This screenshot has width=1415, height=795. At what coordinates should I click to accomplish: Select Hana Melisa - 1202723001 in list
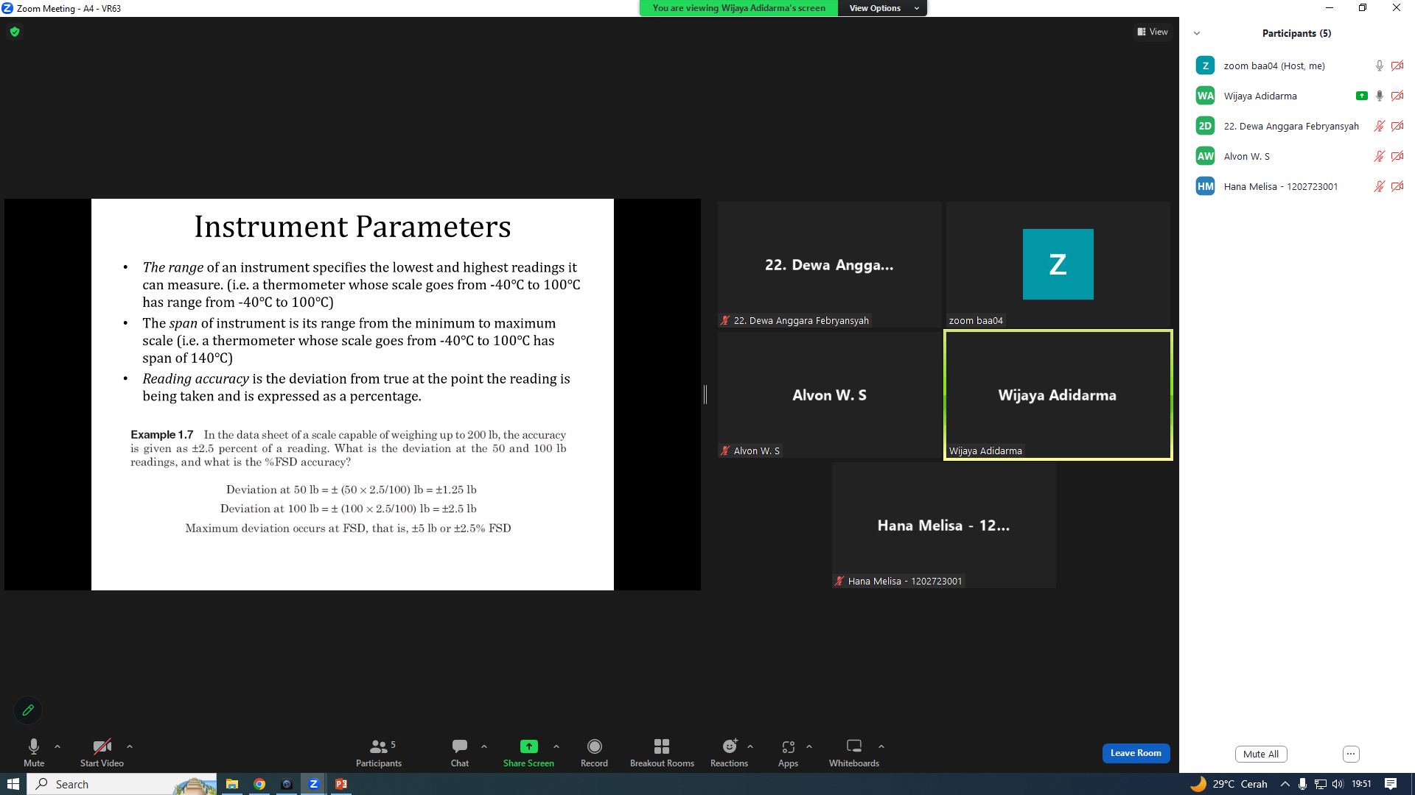pos(1297,186)
